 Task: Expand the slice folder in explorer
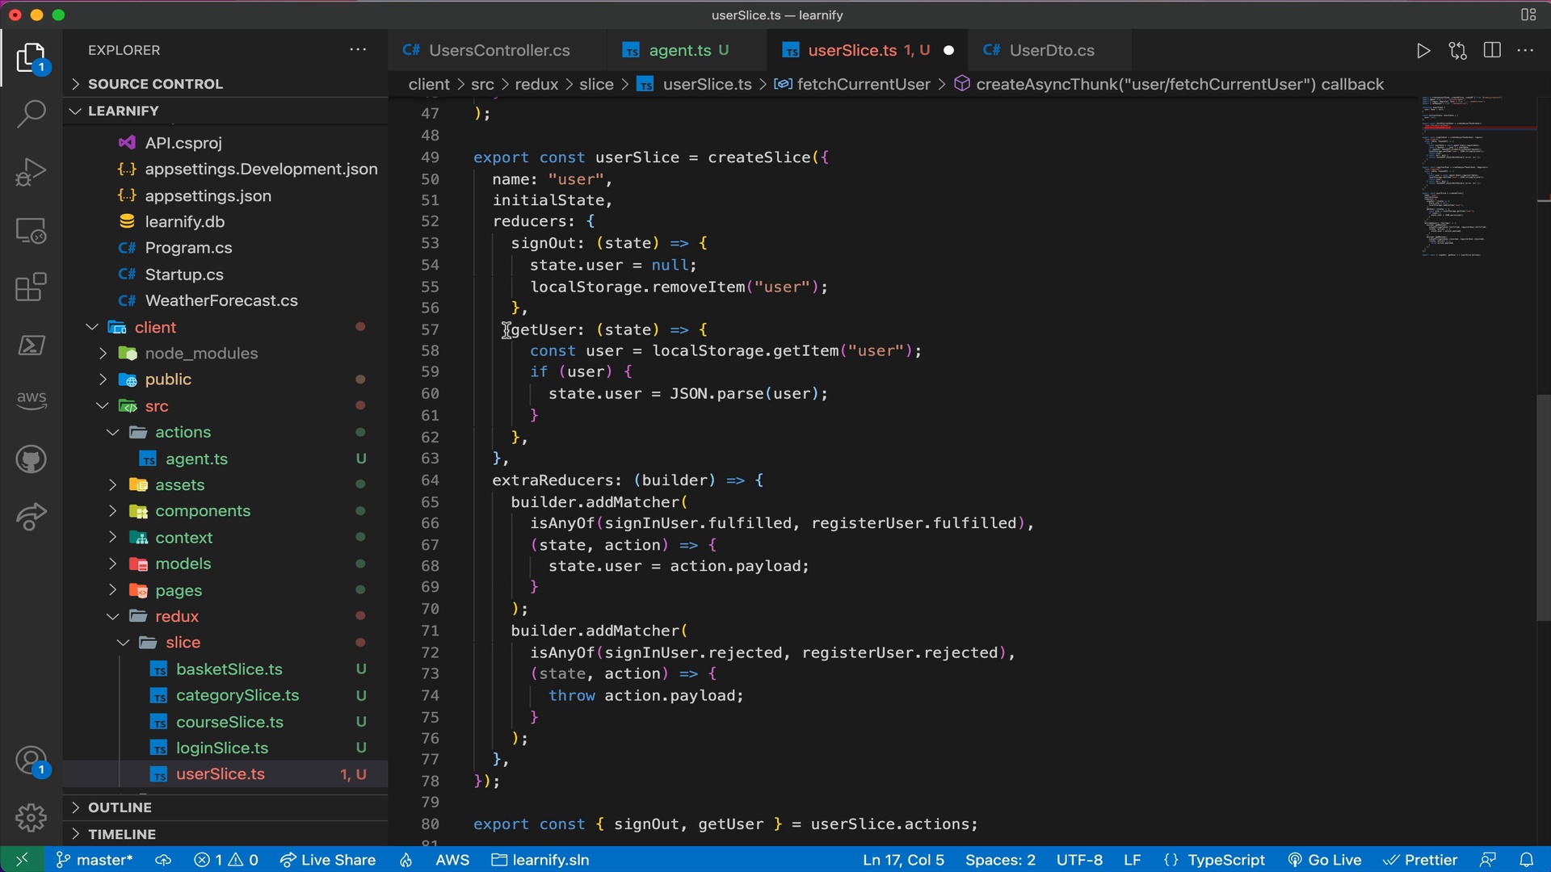(x=123, y=642)
